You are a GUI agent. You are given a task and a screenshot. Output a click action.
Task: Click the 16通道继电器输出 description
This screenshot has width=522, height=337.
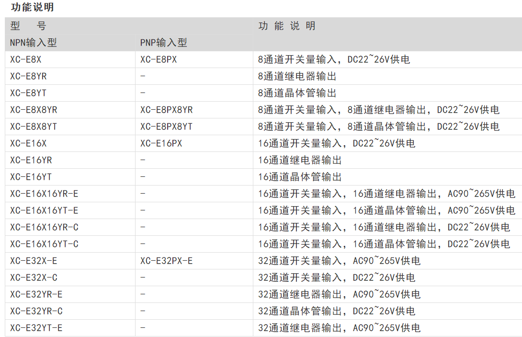[300, 160]
